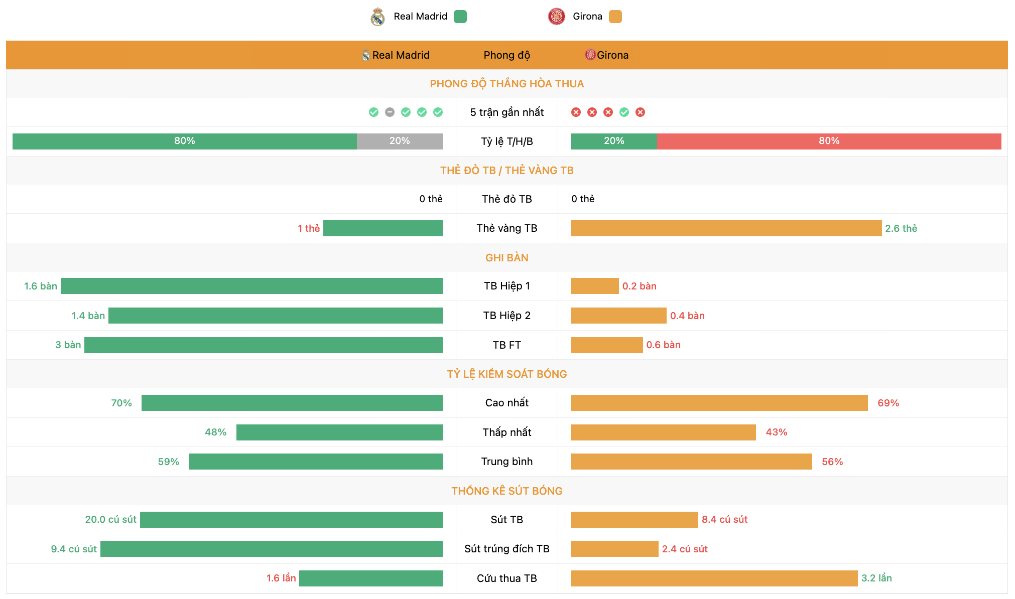1015x599 pixels.
Task: Click Real Madrid's 70% possession value
Action: coord(121,403)
